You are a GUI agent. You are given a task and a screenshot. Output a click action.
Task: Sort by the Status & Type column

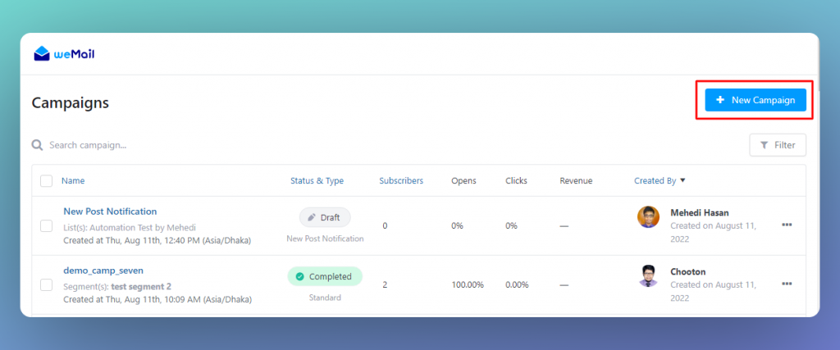317,181
